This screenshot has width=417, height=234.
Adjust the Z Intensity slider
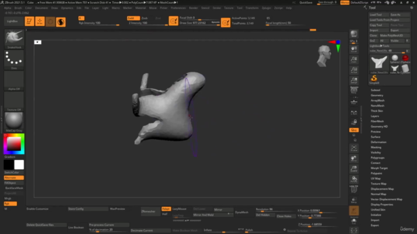(148, 23)
